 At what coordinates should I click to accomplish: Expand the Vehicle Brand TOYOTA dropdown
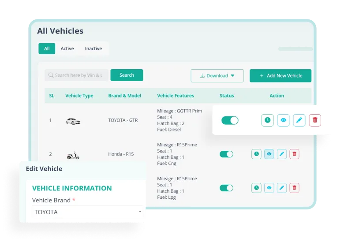pyautogui.click(x=87, y=212)
